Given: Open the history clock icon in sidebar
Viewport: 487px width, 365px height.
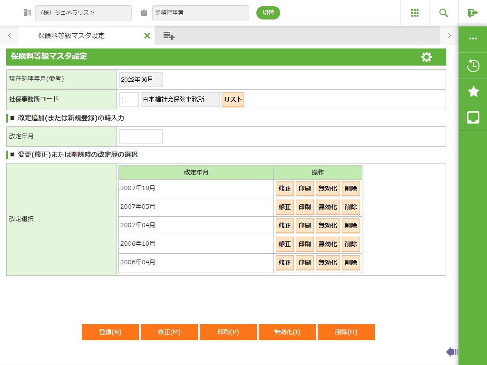Looking at the screenshot, I should coord(473,66).
